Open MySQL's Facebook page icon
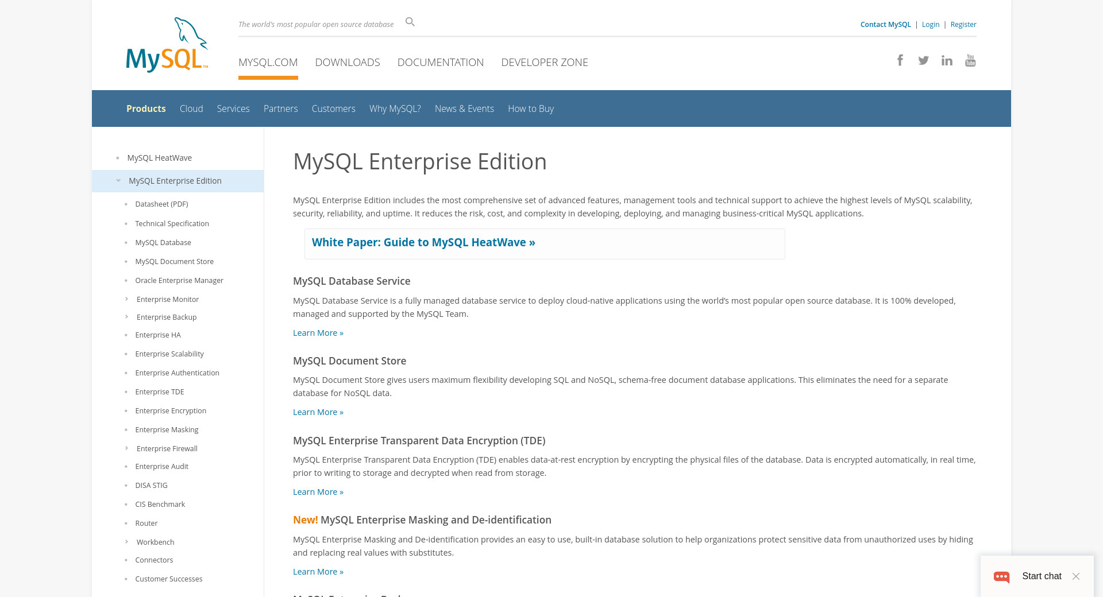This screenshot has width=1103, height=597. (x=900, y=60)
